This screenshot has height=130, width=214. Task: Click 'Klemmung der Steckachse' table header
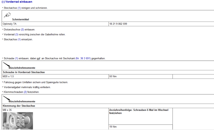(x=19, y=106)
